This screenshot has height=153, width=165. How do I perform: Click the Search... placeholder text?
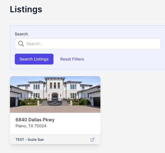(x=34, y=44)
